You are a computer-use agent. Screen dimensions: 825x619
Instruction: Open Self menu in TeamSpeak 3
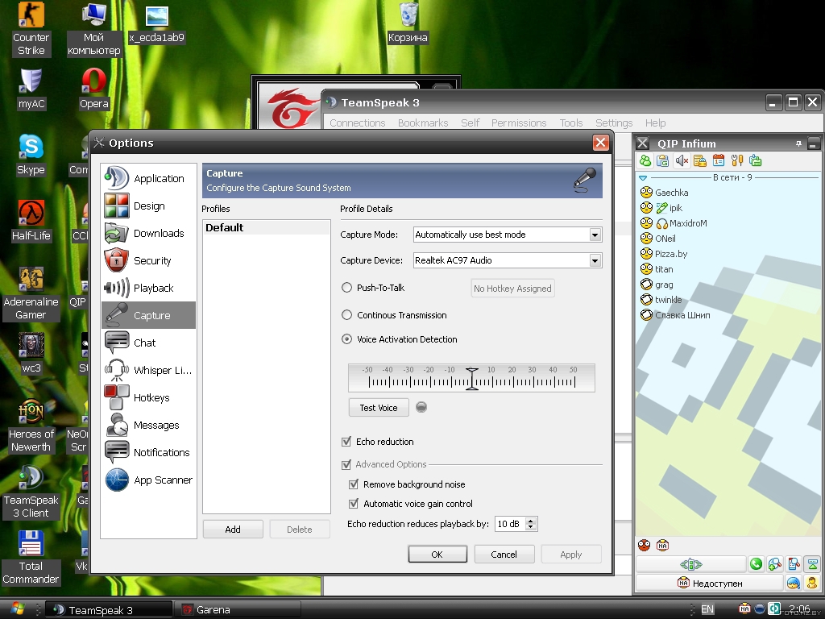click(470, 123)
